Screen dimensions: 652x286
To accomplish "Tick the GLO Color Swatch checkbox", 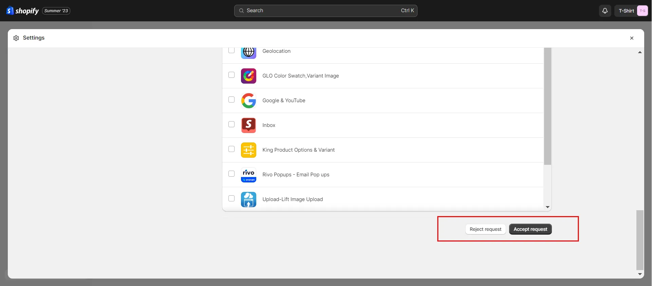I will (231, 75).
